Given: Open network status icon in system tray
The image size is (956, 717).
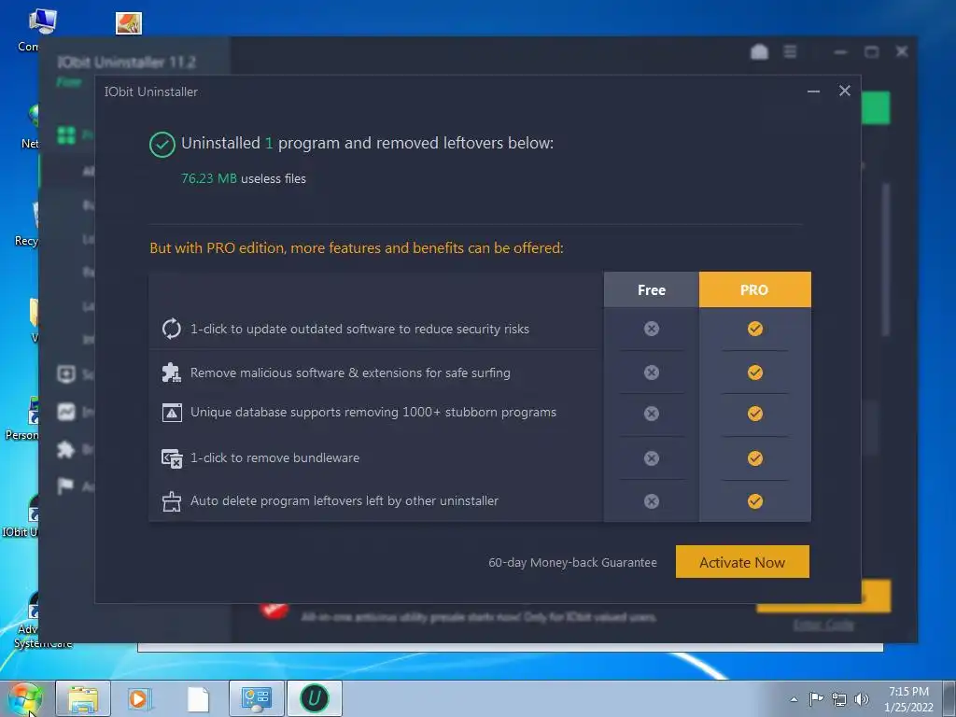Looking at the screenshot, I should coord(839,699).
